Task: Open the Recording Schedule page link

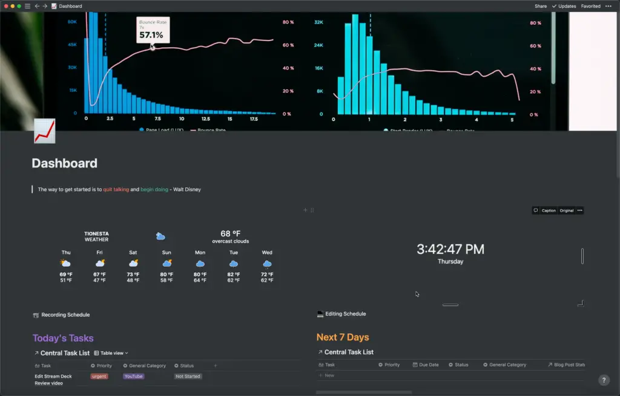Action: (65, 314)
